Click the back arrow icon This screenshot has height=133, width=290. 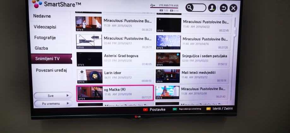(224, 8)
